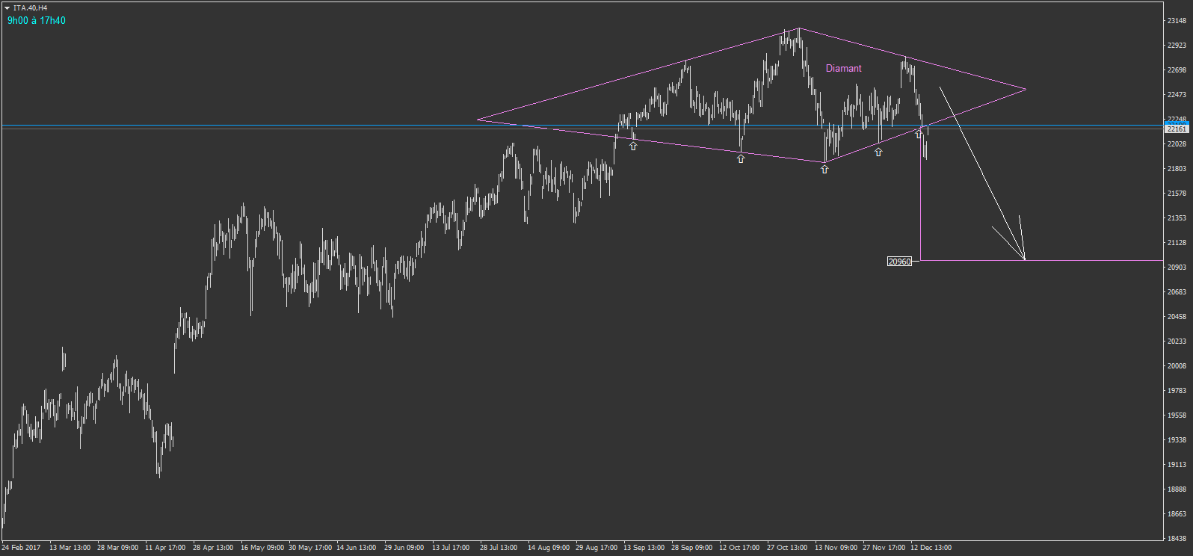Screen dimensions: 1193x556
Task: Select the up-arrow at the diamond's bottom vertex
Action: point(824,170)
